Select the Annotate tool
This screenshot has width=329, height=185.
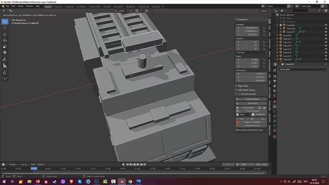[x=5, y=60]
